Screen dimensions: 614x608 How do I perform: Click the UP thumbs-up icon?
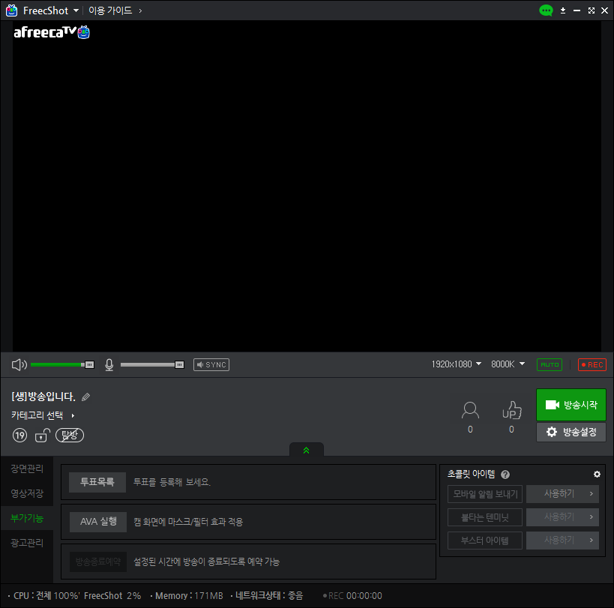512,410
